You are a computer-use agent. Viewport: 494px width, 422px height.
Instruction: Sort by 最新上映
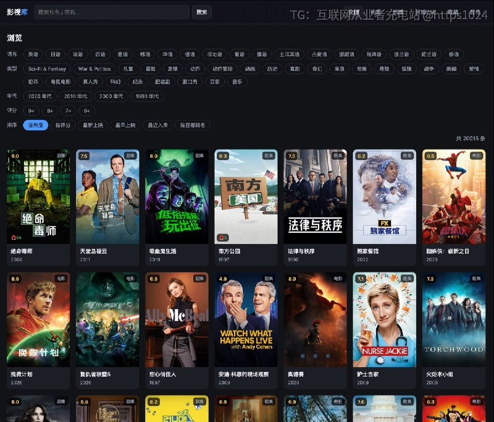(93, 125)
